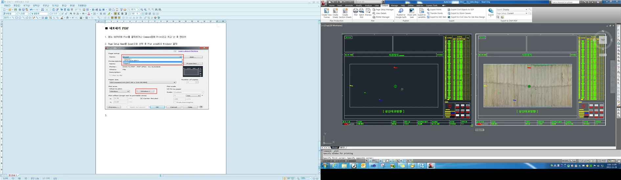This screenshot has height=180, width=621.
Task: Click View Details in Plot panel
Action: (x=379, y=13)
